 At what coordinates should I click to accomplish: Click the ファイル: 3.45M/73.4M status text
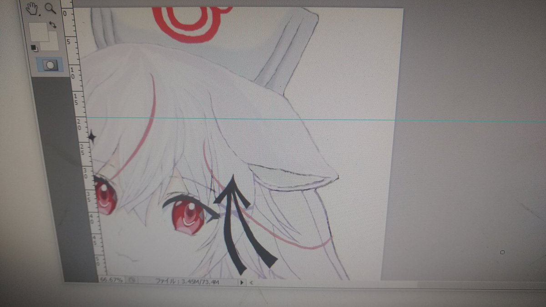(188, 282)
